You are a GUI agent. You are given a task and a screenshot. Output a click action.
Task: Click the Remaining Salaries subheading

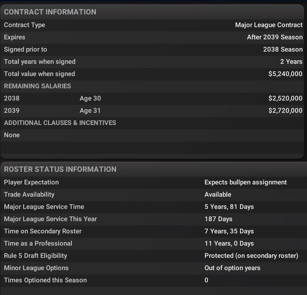coord(37,86)
